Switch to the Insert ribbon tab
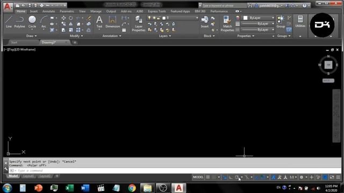This screenshot has width=344, height=193. pyautogui.click(x=33, y=11)
